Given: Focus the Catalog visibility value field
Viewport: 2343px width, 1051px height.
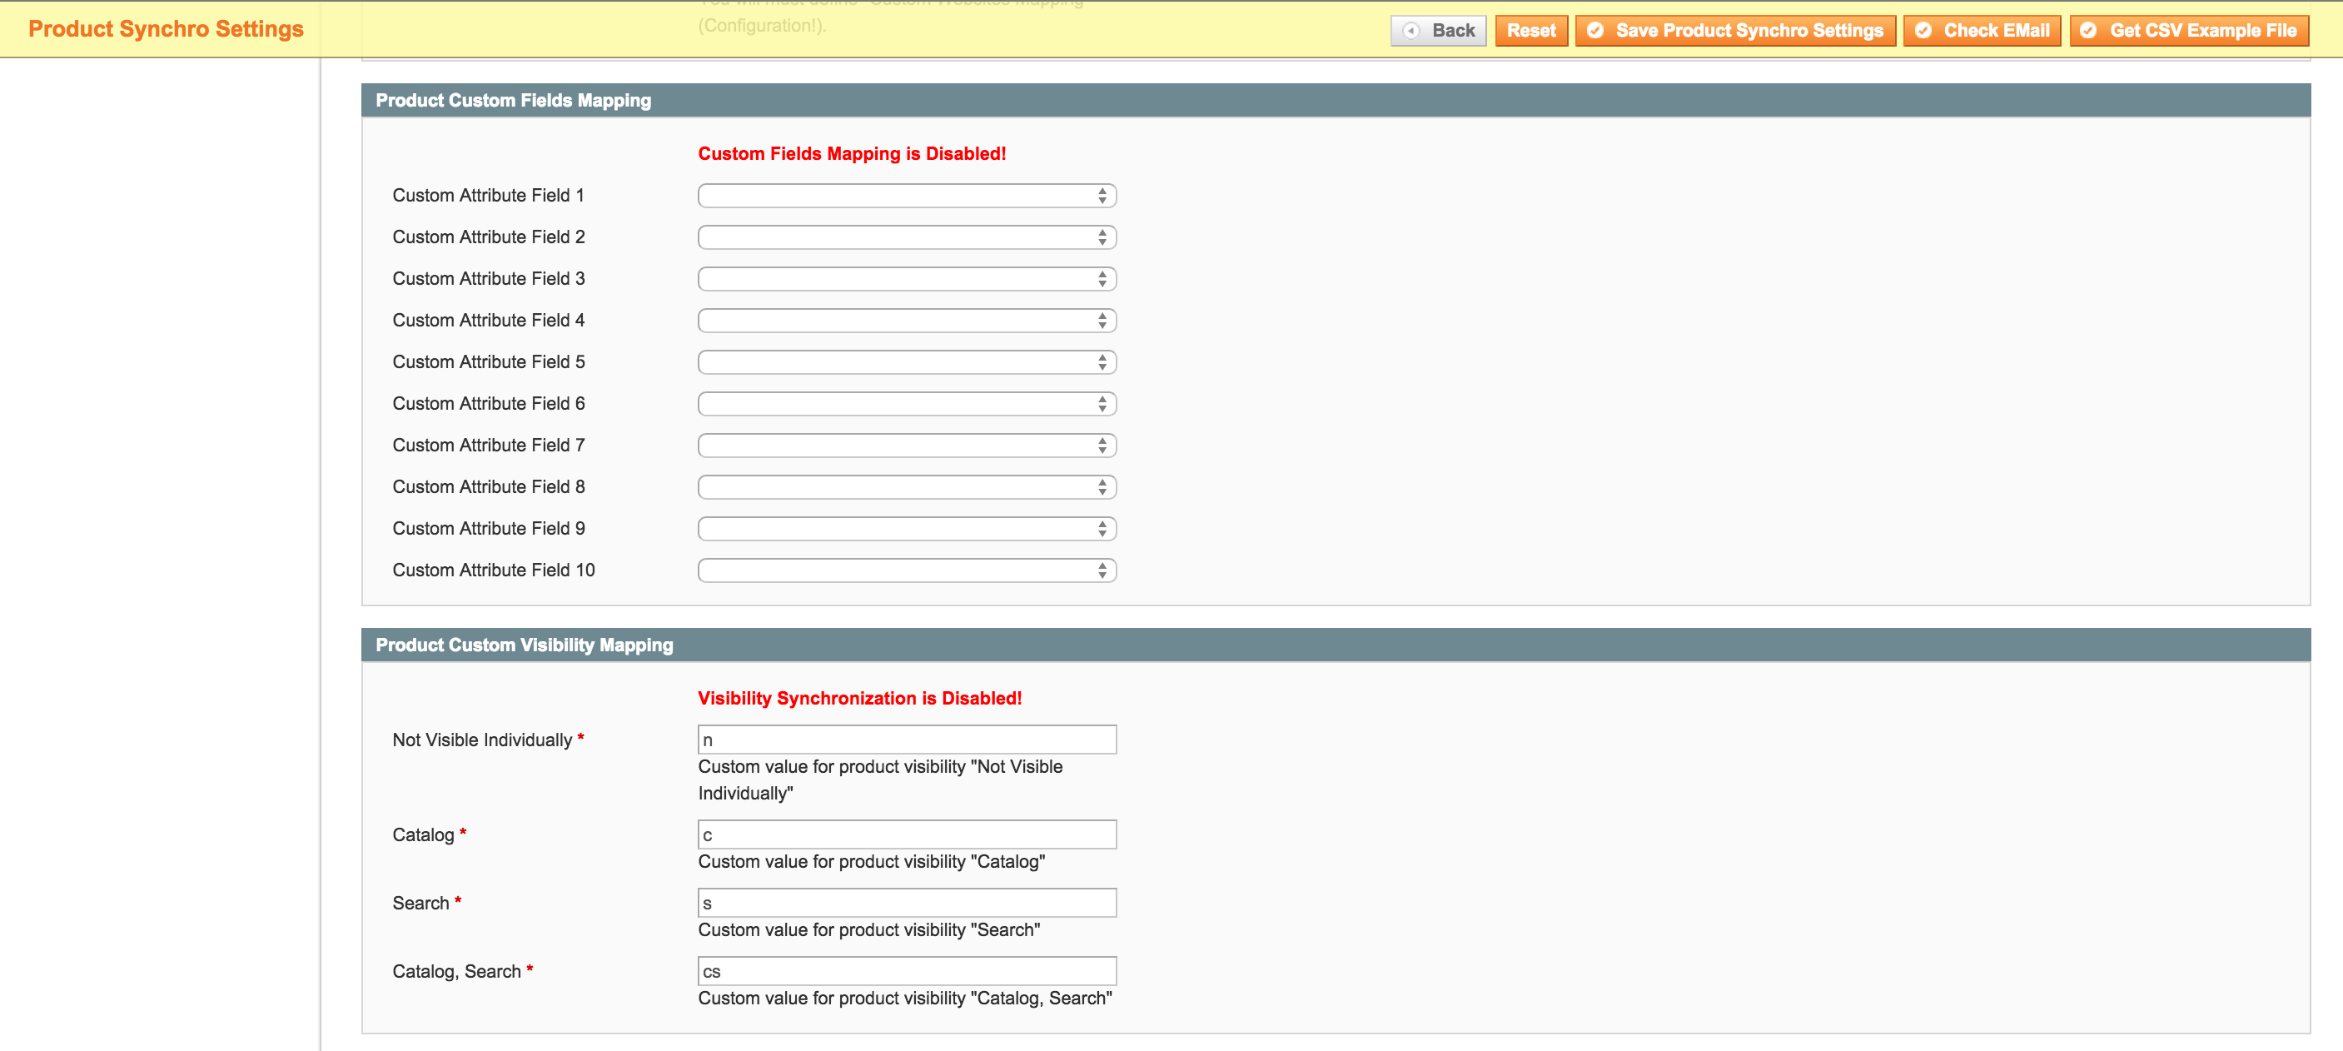Looking at the screenshot, I should tap(907, 834).
